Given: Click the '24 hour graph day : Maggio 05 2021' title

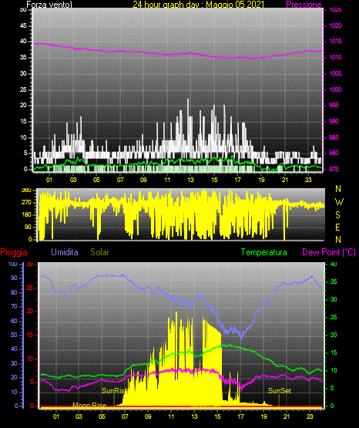Looking at the screenshot, I should [x=199, y=5].
